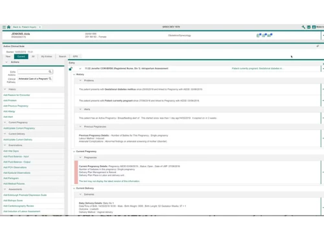Click Add/Update Current Pregnancy link
The height and width of the screenshot is (243, 324).
[19, 128]
